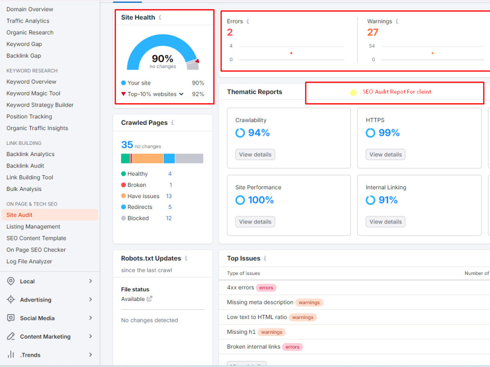Click the Top Issues info icon
This screenshot has height=367, width=490.
click(x=265, y=258)
